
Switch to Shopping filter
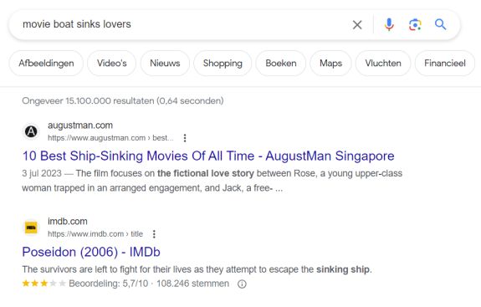coord(223,64)
